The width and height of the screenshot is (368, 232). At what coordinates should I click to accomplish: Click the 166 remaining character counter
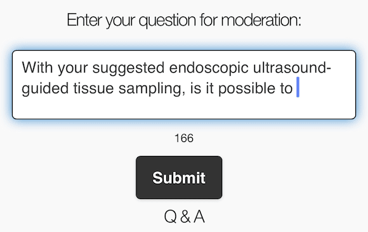coord(184,138)
